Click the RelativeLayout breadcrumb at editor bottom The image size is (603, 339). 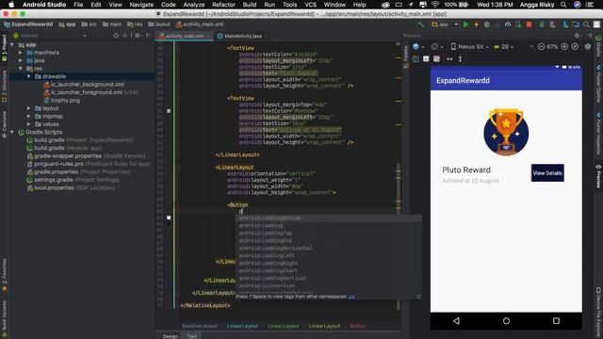pyautogui.click(x=199, y=326)
